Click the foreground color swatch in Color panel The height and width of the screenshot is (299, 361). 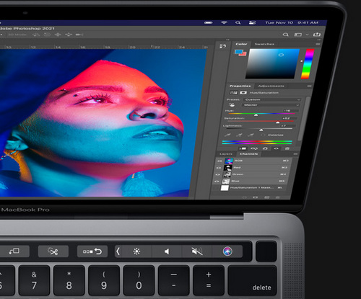(x=238, y=52)
